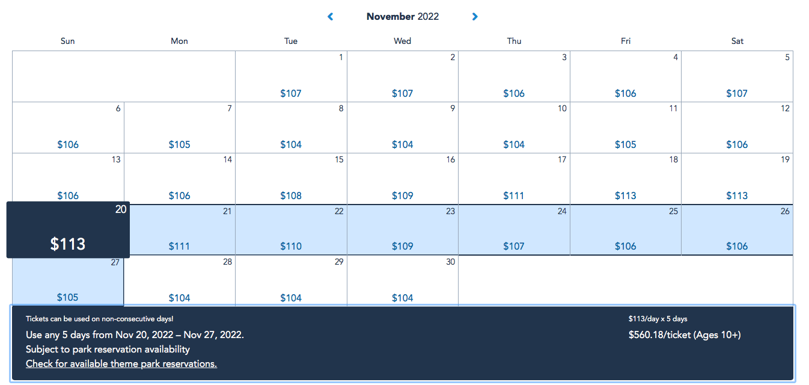Select November 24 priced $107
Image resolution: width=809 pixels, height=385 pixels.
[x=514, y=230]
